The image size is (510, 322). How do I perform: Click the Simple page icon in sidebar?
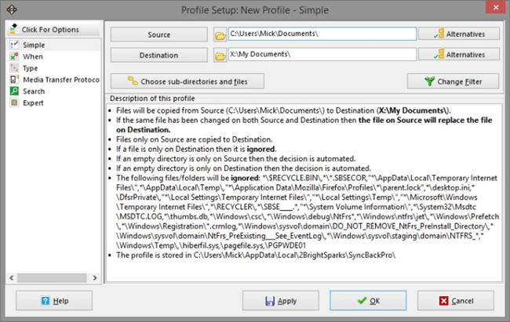pos(14,45)
